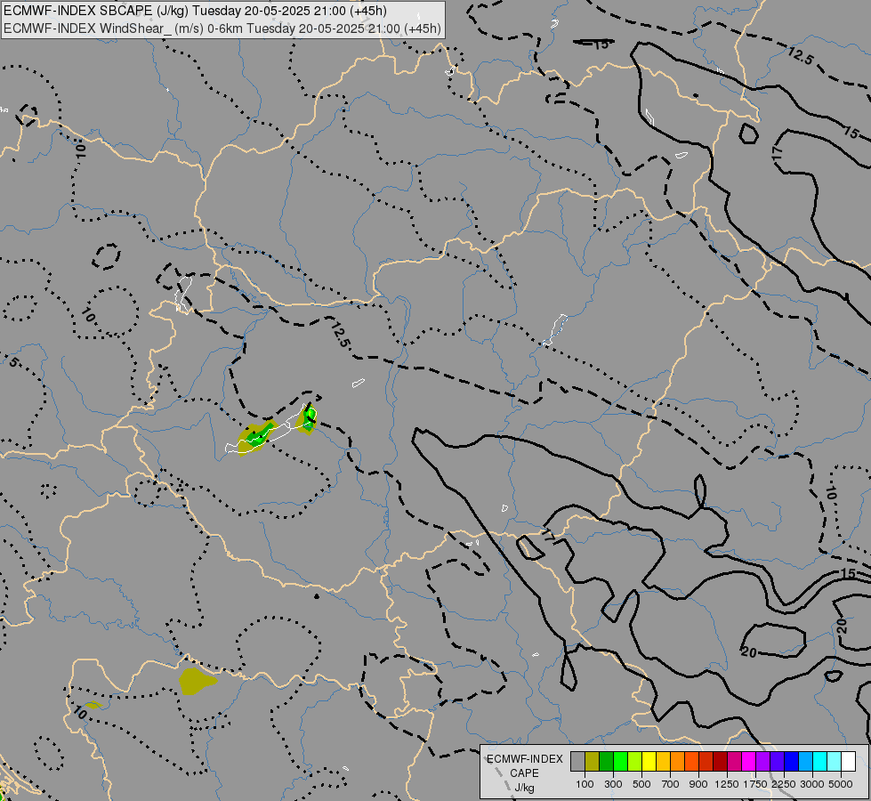The height and width of the screenshot is (801, 871).
Task: Click the gray swatch in the CAPE legend
Action: (x=577, y=762)
